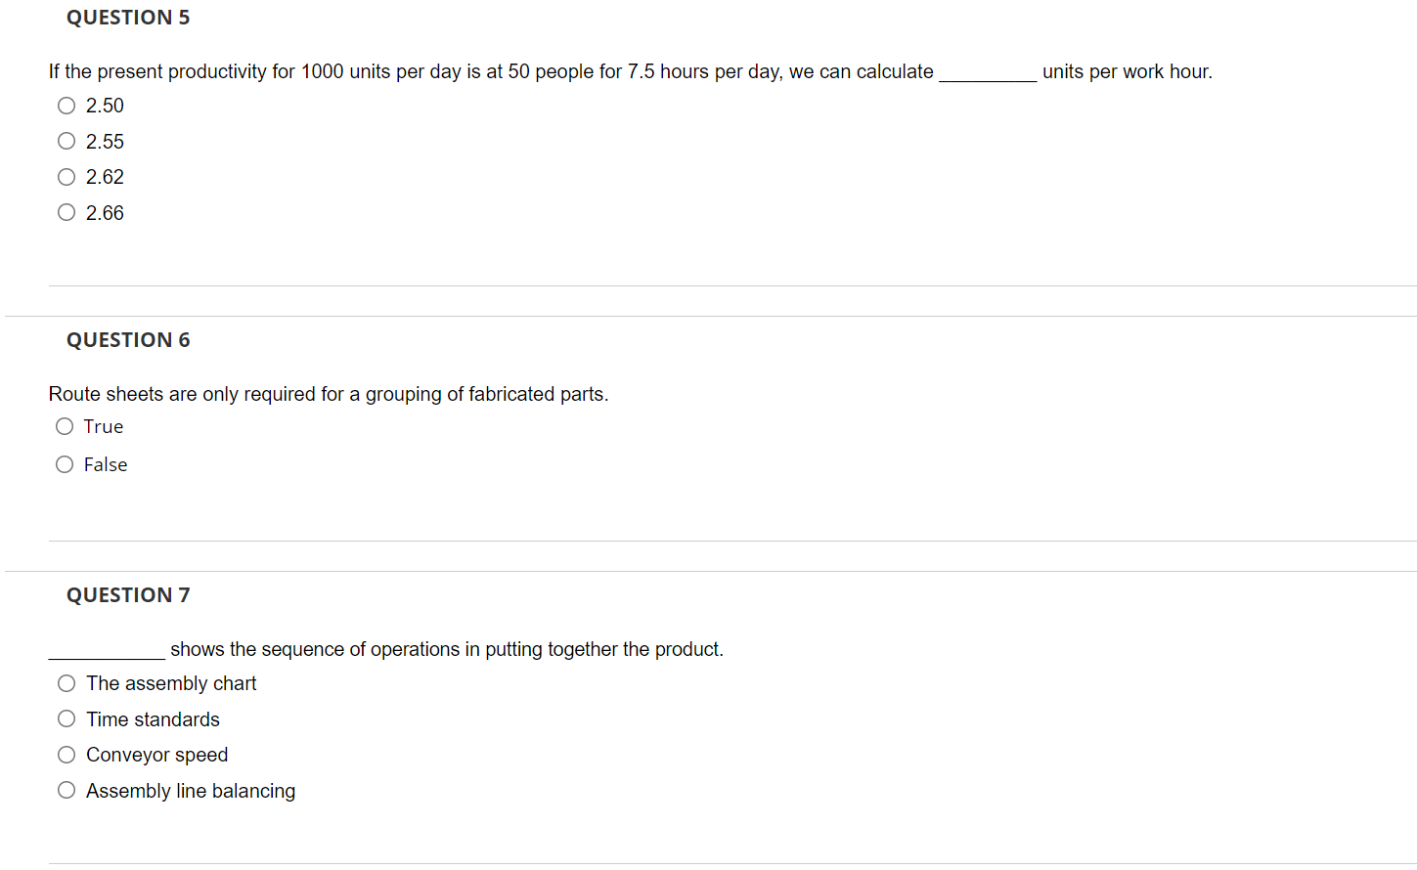The width and height of the screenshot is (1417, 870).
Task: Click the QUESTION 6 heading
Action: pos(128,339)
